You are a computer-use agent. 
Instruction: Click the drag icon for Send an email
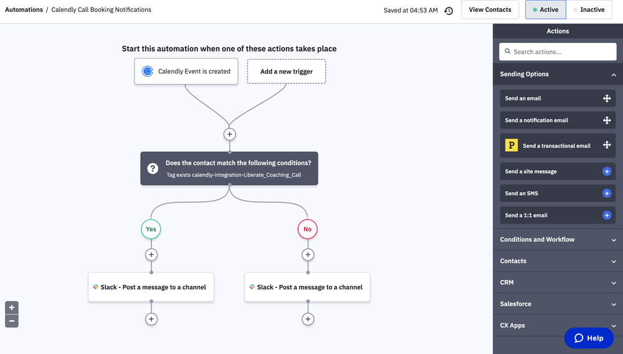[607, 98]
